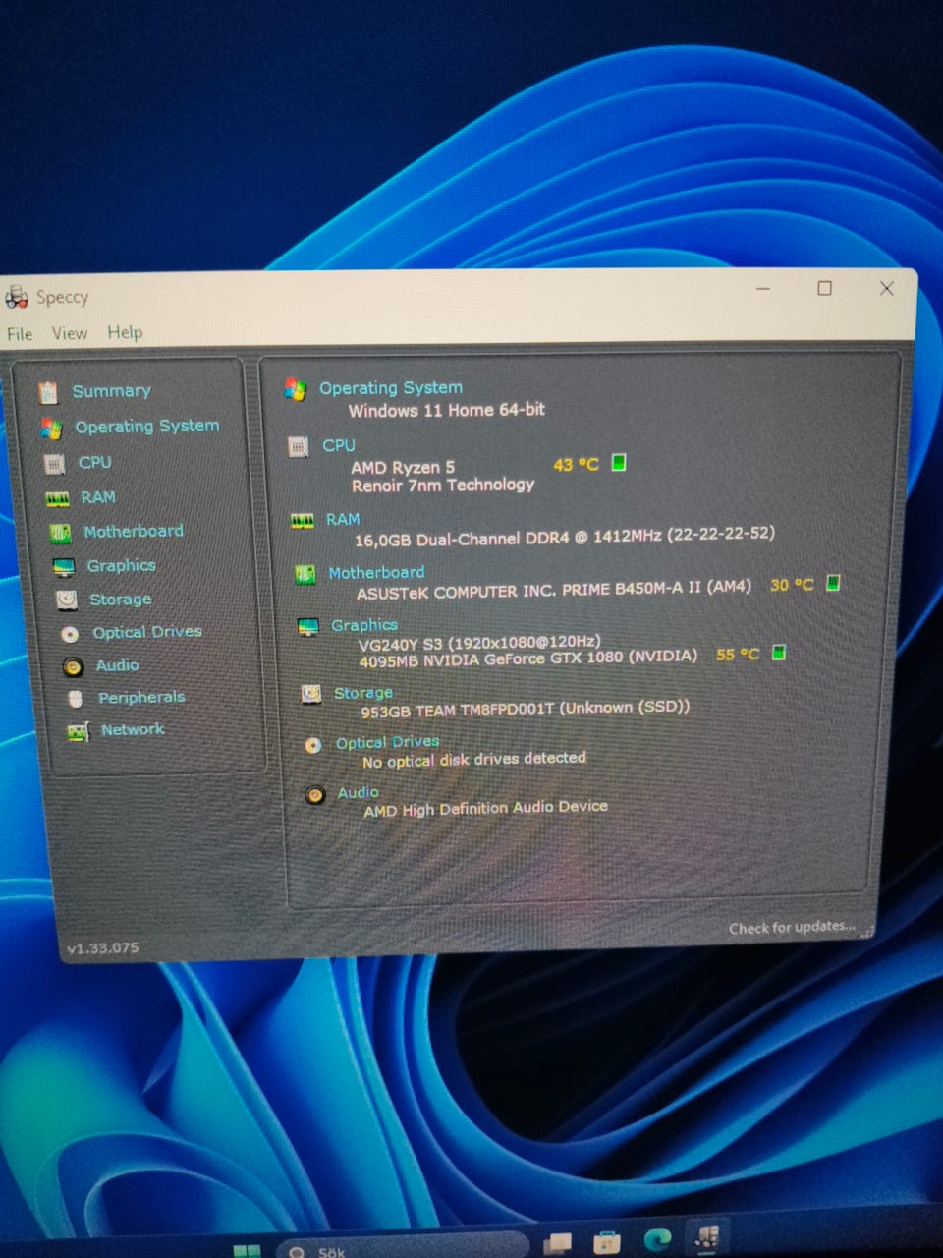Viewport: 943px width, 1258px height.
Task: Open the Graphics heading link in summary
Action: 364,625
